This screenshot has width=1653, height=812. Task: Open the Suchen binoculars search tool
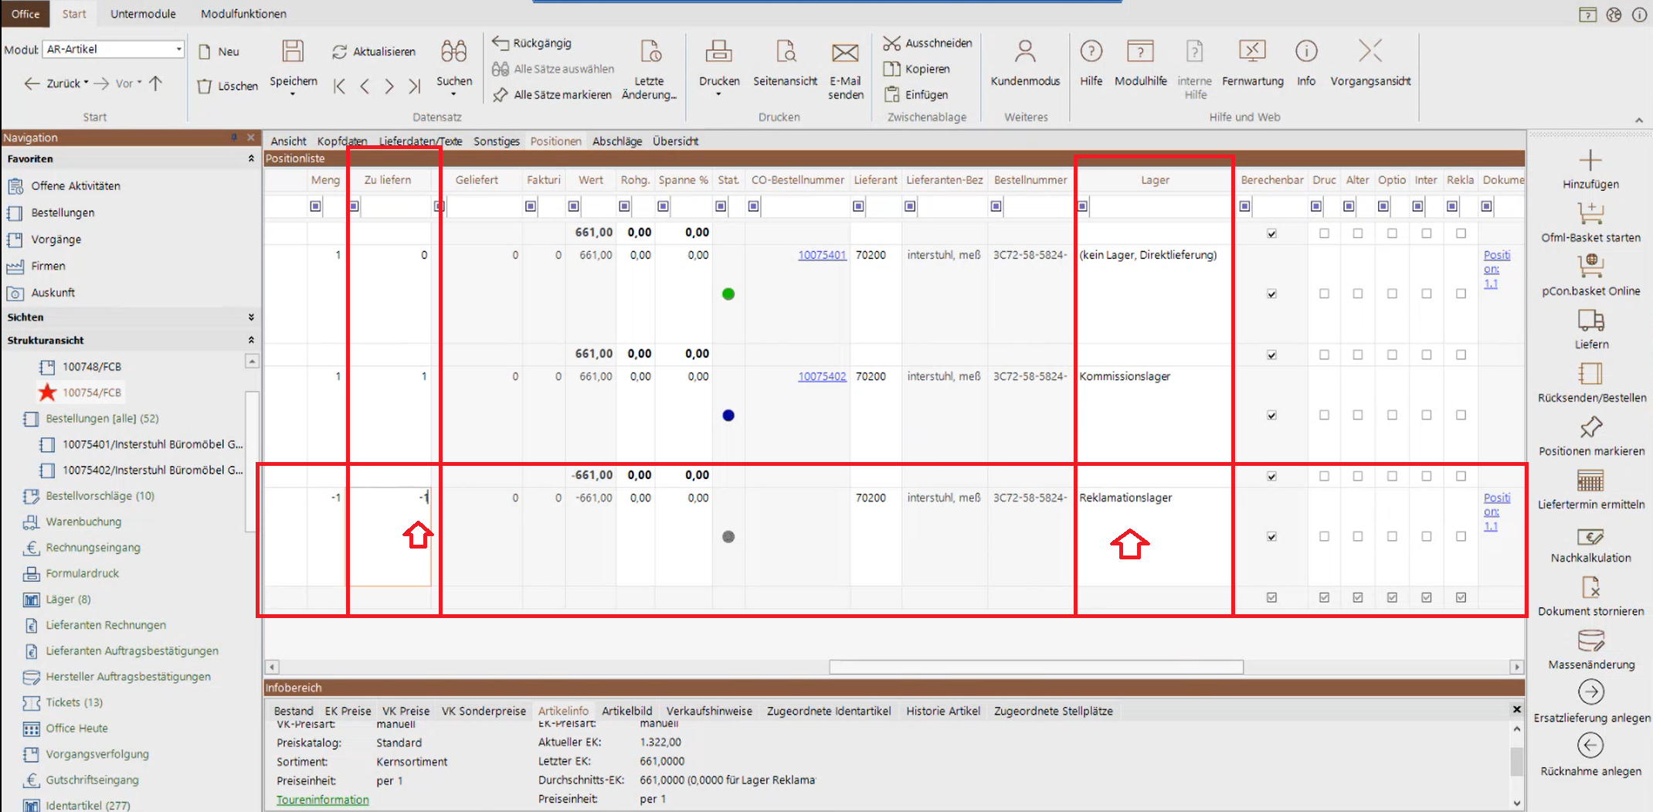pos(453,53)
